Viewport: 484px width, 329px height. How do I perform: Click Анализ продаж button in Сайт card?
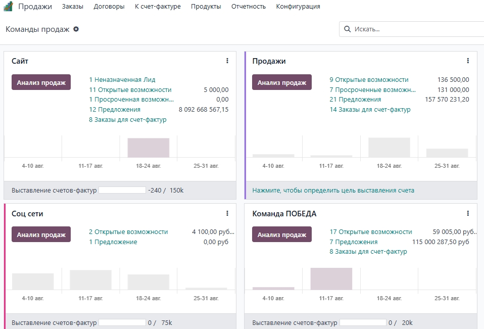41,82
